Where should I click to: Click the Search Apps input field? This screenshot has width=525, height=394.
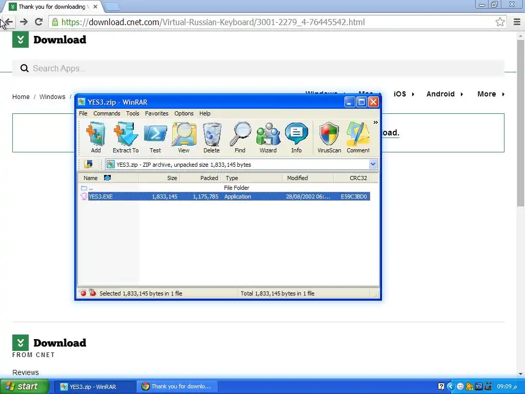pyautogui.click(x=258, y=68)
